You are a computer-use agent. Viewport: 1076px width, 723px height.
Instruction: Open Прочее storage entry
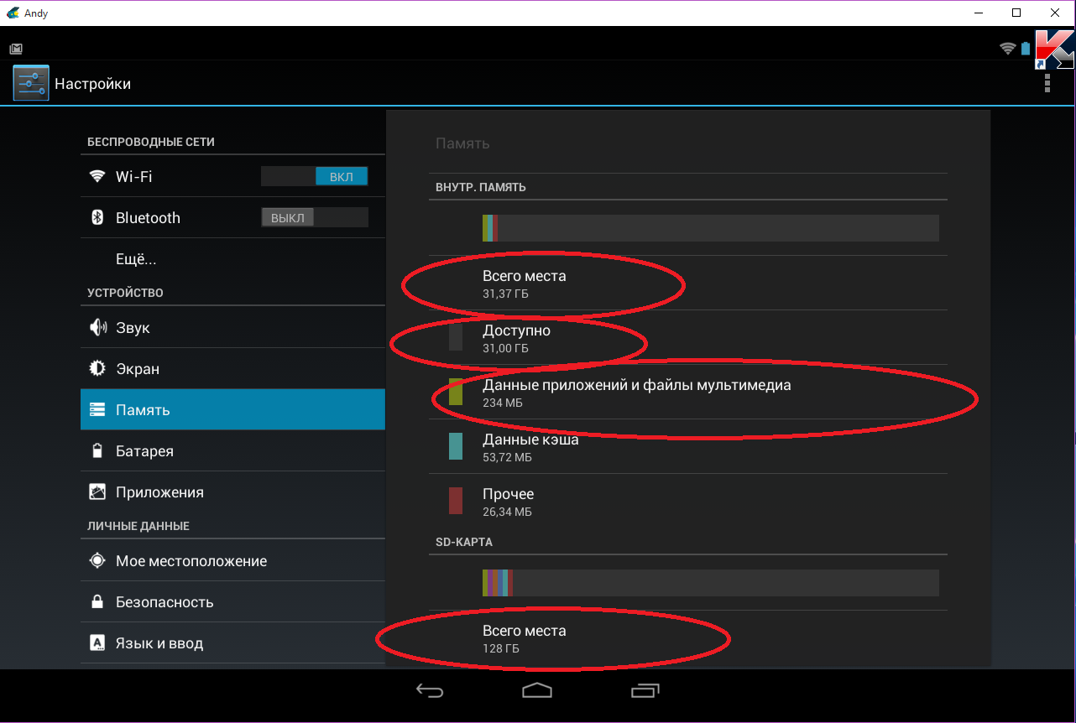click(688, 502)
